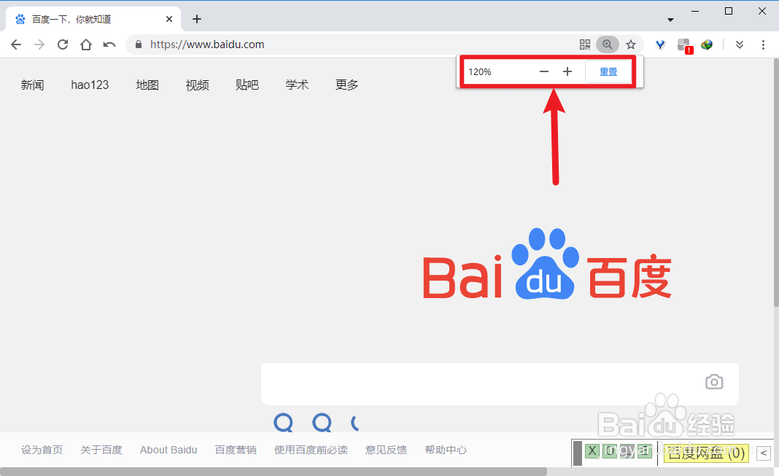Click the QR code icon in the address bar
The height and width of the screenshot is (476, 779).
pos(585,44)
